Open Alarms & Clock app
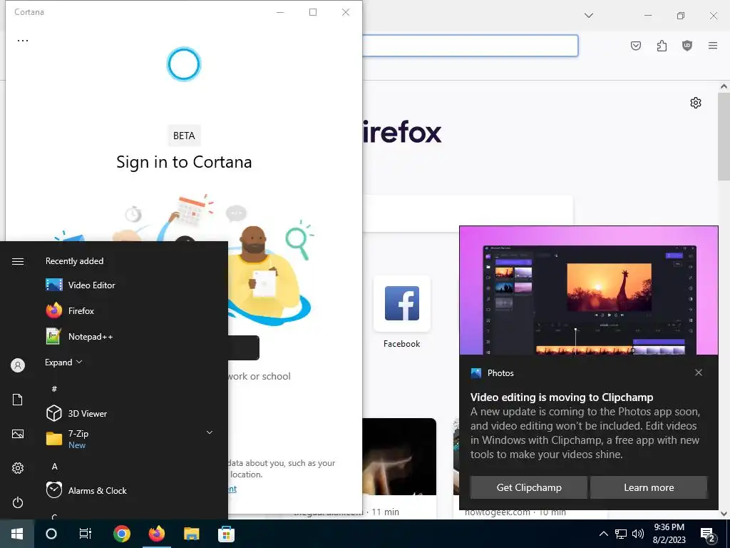This screenshot has width=730, height=548. pos(86,490)
